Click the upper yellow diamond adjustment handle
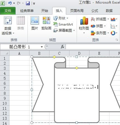Viewport: 120px width, 125px height. pyautogui.click(x=54, y=57)
